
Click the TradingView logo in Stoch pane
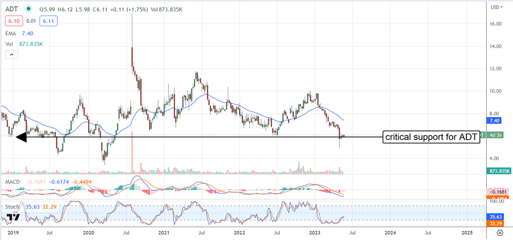[x=13, y=217]
